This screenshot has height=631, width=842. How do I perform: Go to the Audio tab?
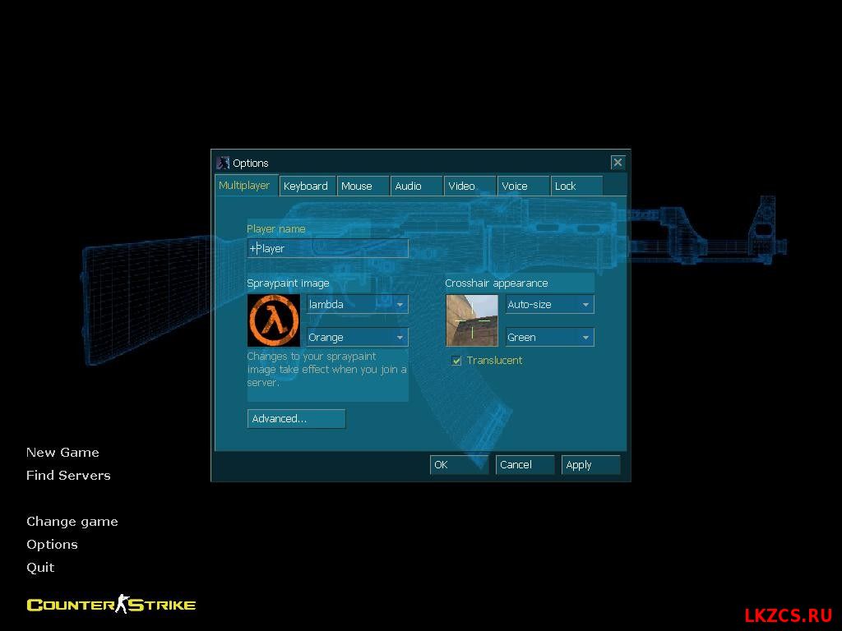[x=417, y=187]
